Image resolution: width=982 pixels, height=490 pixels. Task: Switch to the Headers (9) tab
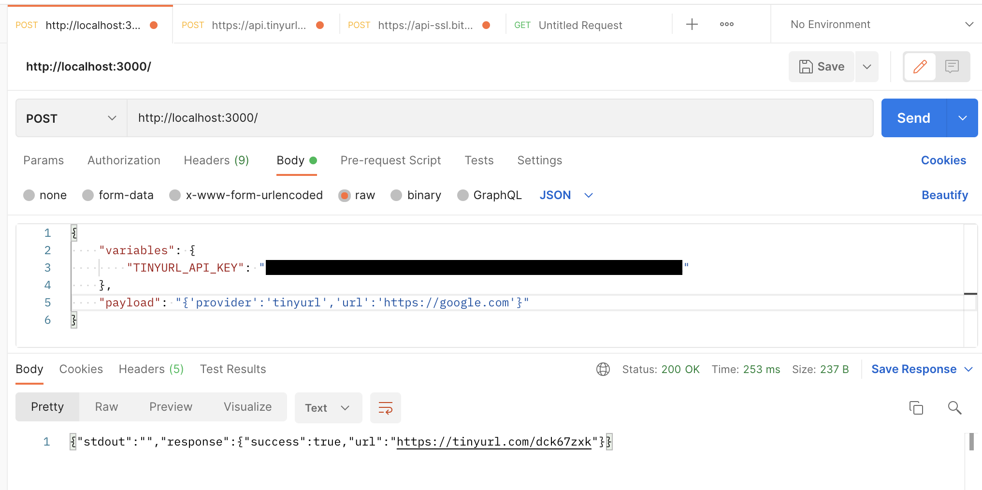coord(216,160)
